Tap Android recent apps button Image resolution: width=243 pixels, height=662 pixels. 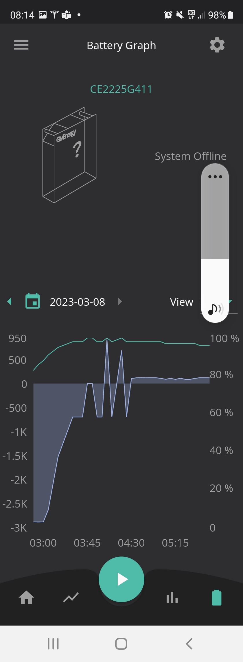[x=53, y=644]
